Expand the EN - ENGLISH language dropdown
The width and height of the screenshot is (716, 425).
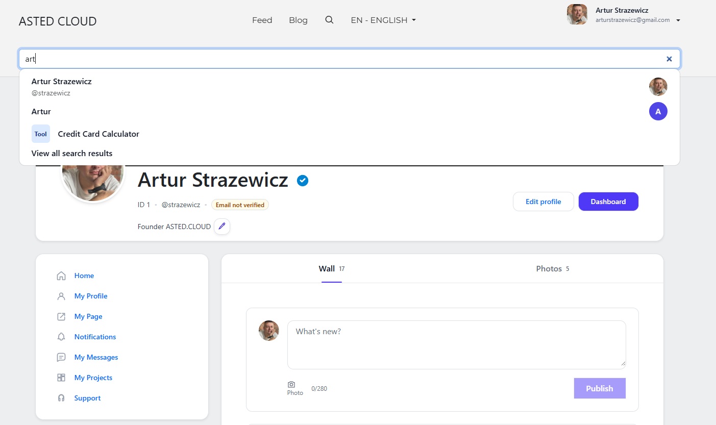[x=383, y=20]
